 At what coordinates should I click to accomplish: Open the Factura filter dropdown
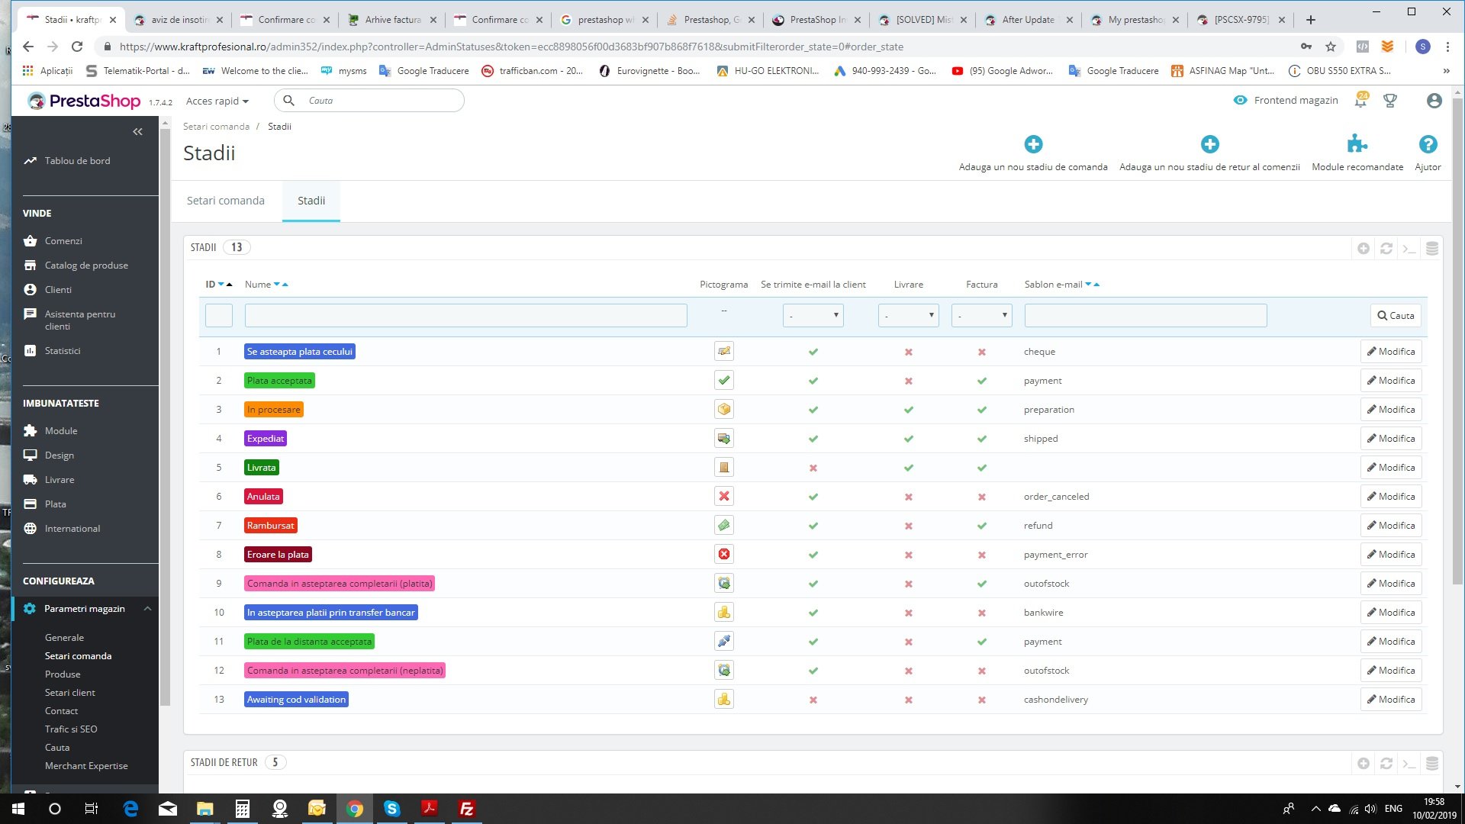[981, 315]
